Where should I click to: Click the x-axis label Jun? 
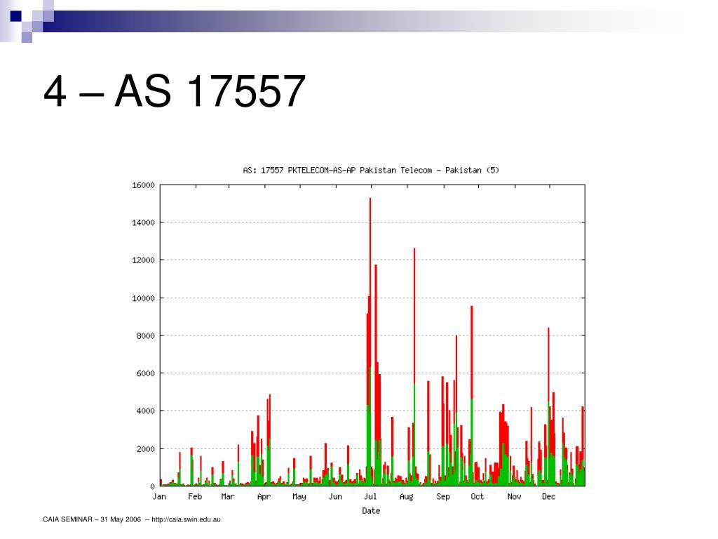(335, 496)
